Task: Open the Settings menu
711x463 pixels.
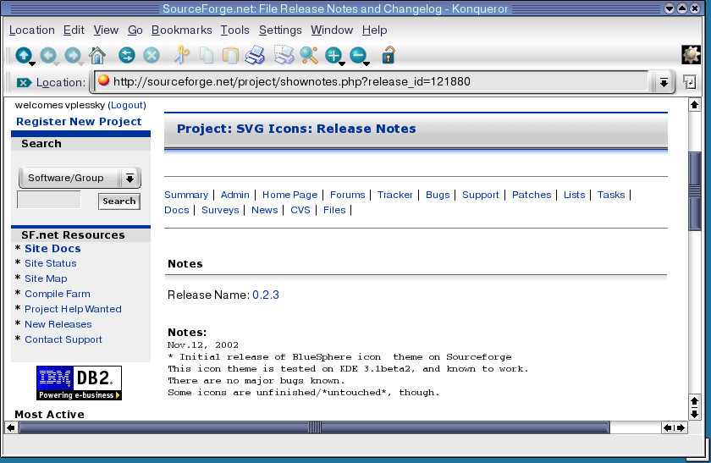Action: point(280,30)
